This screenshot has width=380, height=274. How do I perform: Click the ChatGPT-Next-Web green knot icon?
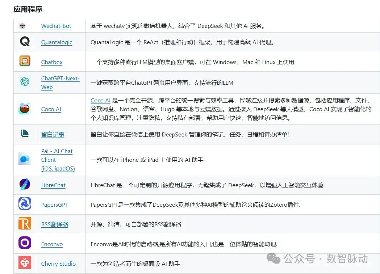click(25, 81)
